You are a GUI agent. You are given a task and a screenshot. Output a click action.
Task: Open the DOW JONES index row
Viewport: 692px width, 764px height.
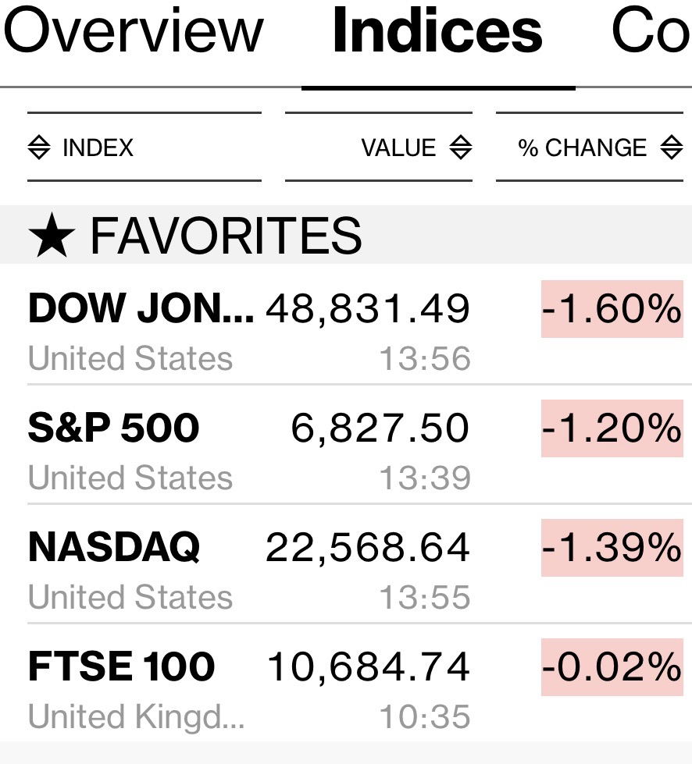[x=141, y=309]
